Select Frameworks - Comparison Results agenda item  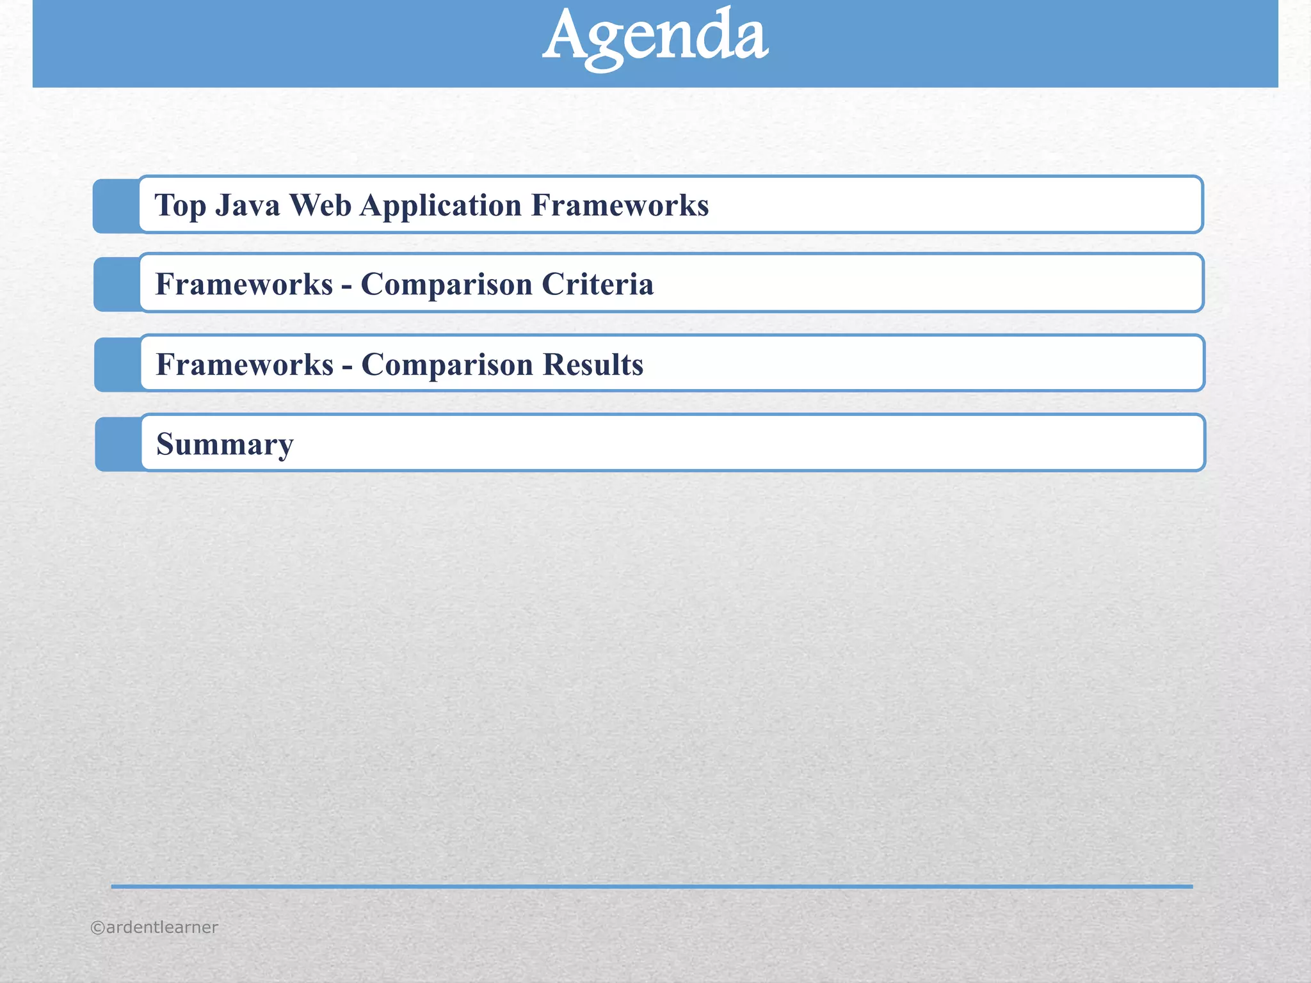tap(399, 365)
